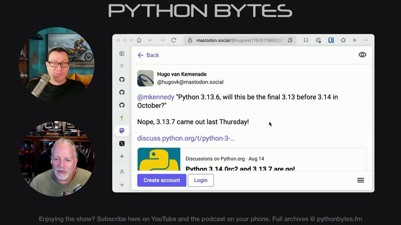Image resolution: width=401 pixels, height=225 pixels.
Task: Expand the toolbar overflow chevrons
Action: (x=354, y=40)
